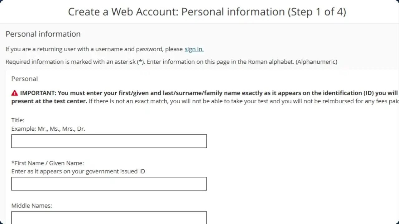Select the Middle Names input box
Image resolution: width=399 pixels, height=224 pixels.
click(109, 218)
